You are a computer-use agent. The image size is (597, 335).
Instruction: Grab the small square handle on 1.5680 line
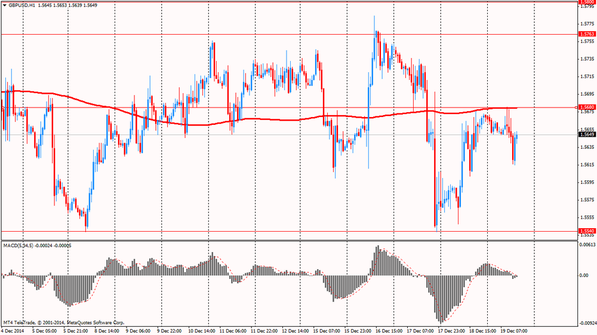[x=576, y=107]
